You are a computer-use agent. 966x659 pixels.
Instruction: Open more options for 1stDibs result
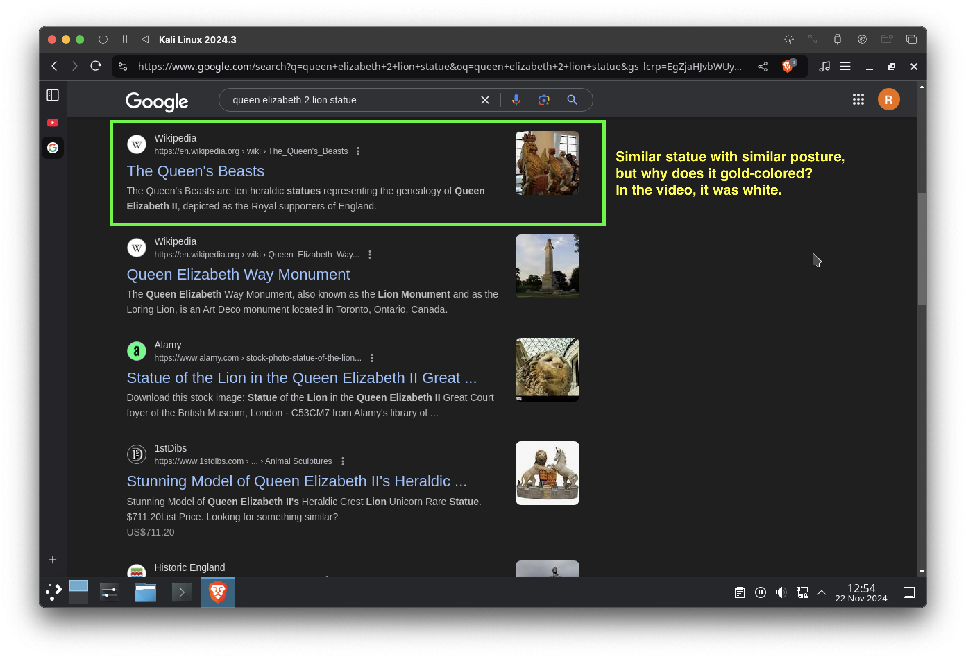(342, 462)
